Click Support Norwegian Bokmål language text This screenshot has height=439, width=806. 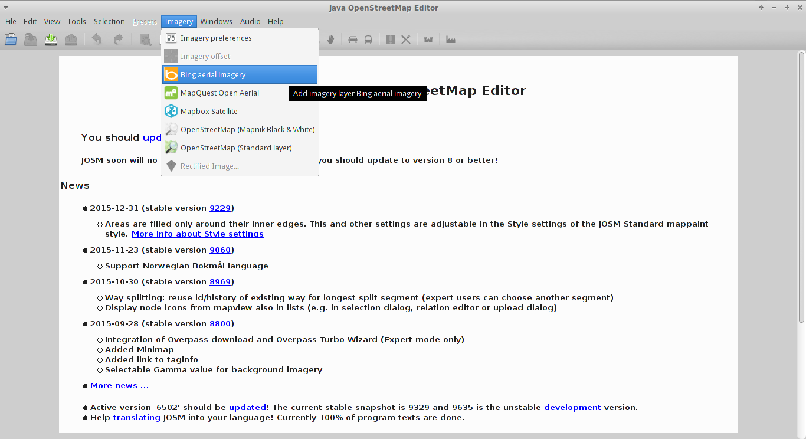coord(186,266)
